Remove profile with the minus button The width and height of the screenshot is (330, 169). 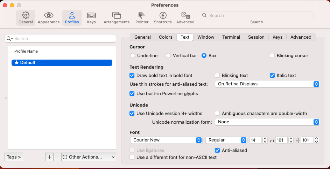[57, 157]
